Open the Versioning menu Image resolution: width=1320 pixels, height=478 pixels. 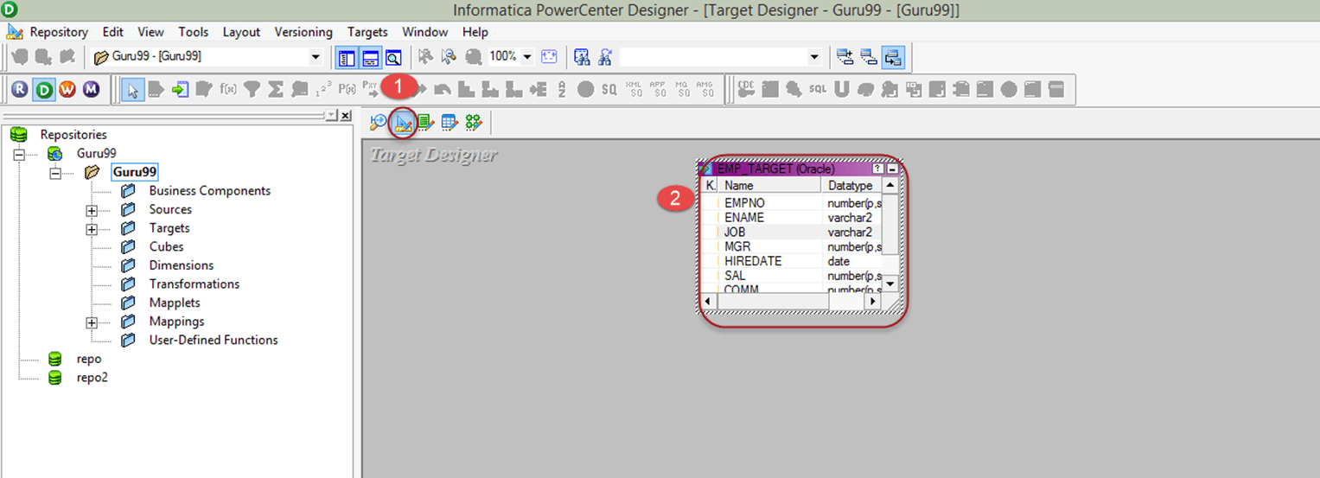[x=303, y=32]
